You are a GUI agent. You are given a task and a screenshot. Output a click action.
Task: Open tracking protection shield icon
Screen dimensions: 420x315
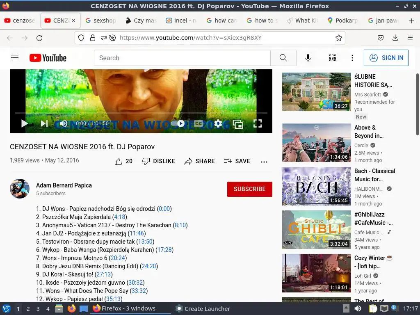[81, 38]
